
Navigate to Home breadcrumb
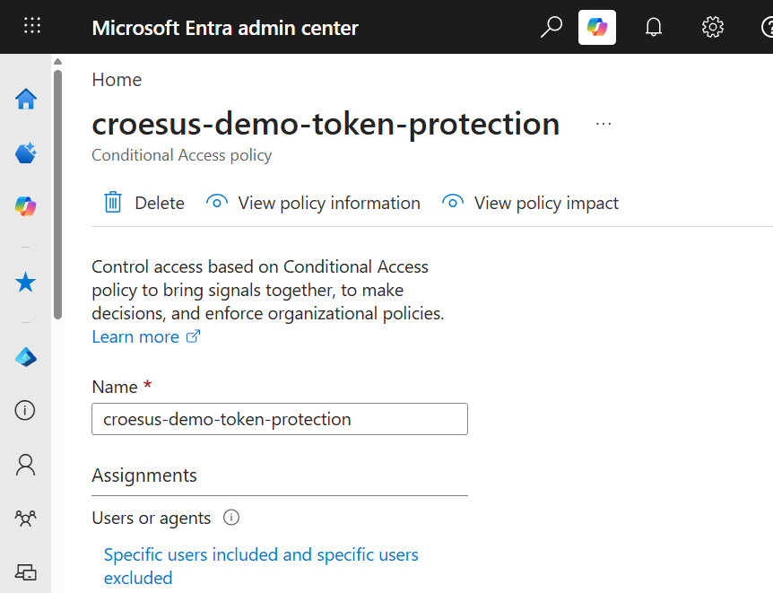[x=117, y=80]
